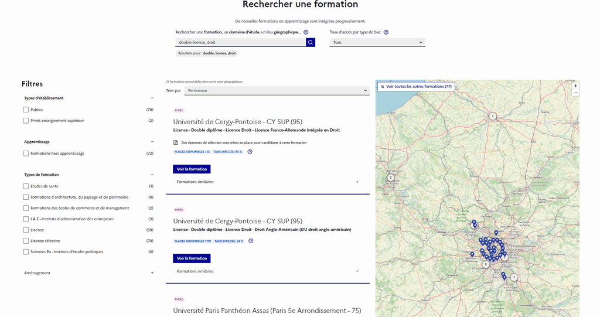600x317 pixels.
Task: Open help icon for Taux d'accès par type de bac
Action: (386, 32)
